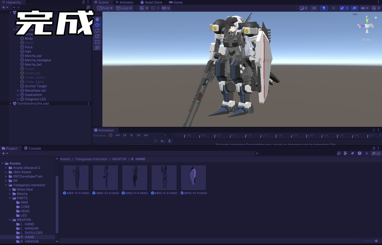The height and width of the screenshot is (245, 382).
Task: Open the Hierarchy create (+) dropdown
Action: (5, 7)
